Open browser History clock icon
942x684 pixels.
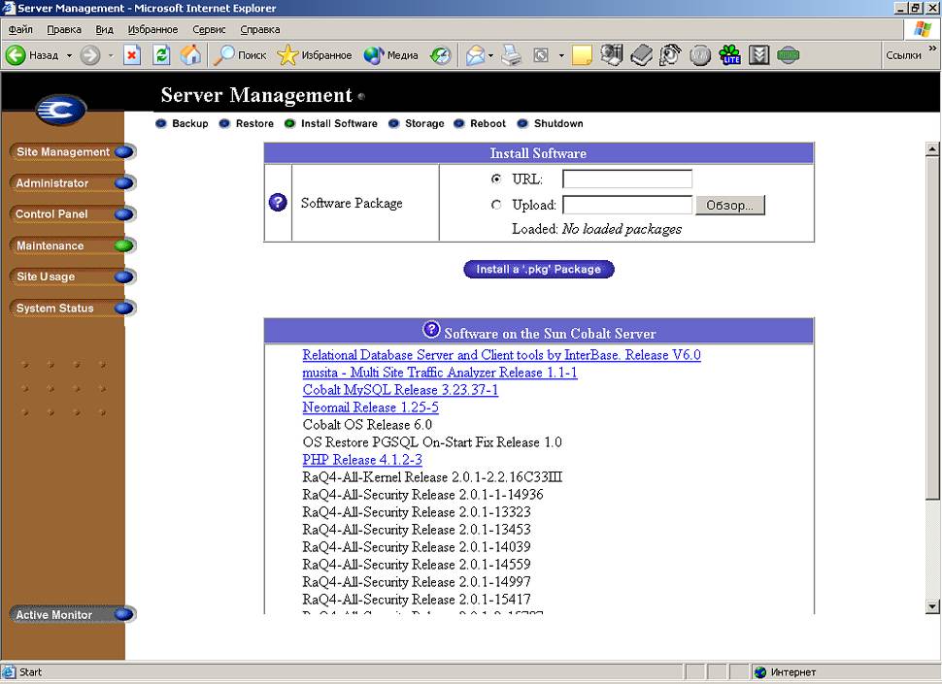[440, 55]
